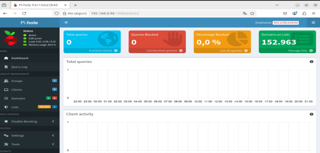This screenshot has width=320, height=153.
Task: Click info icon on Total queries chart
Action: (311, 62)
